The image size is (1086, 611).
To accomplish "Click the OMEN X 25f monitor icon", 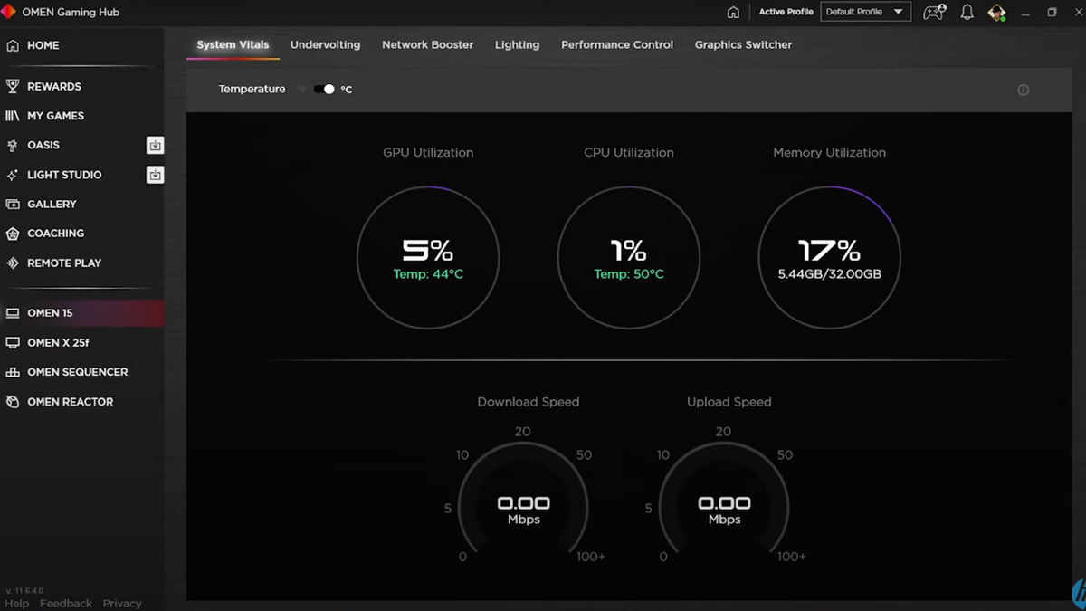I will [13, 343].
